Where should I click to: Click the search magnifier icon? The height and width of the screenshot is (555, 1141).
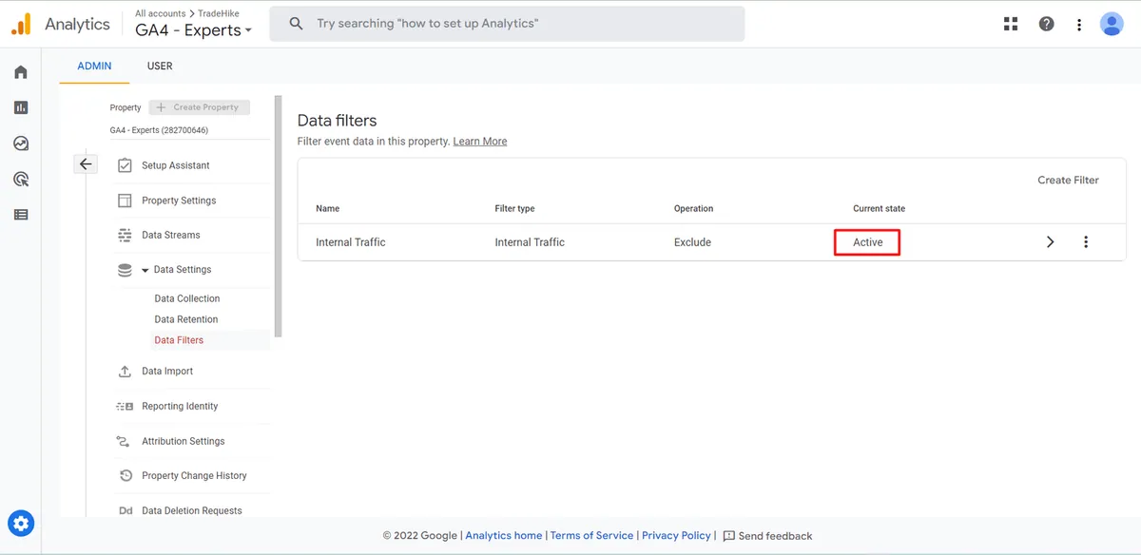(297, 24)
